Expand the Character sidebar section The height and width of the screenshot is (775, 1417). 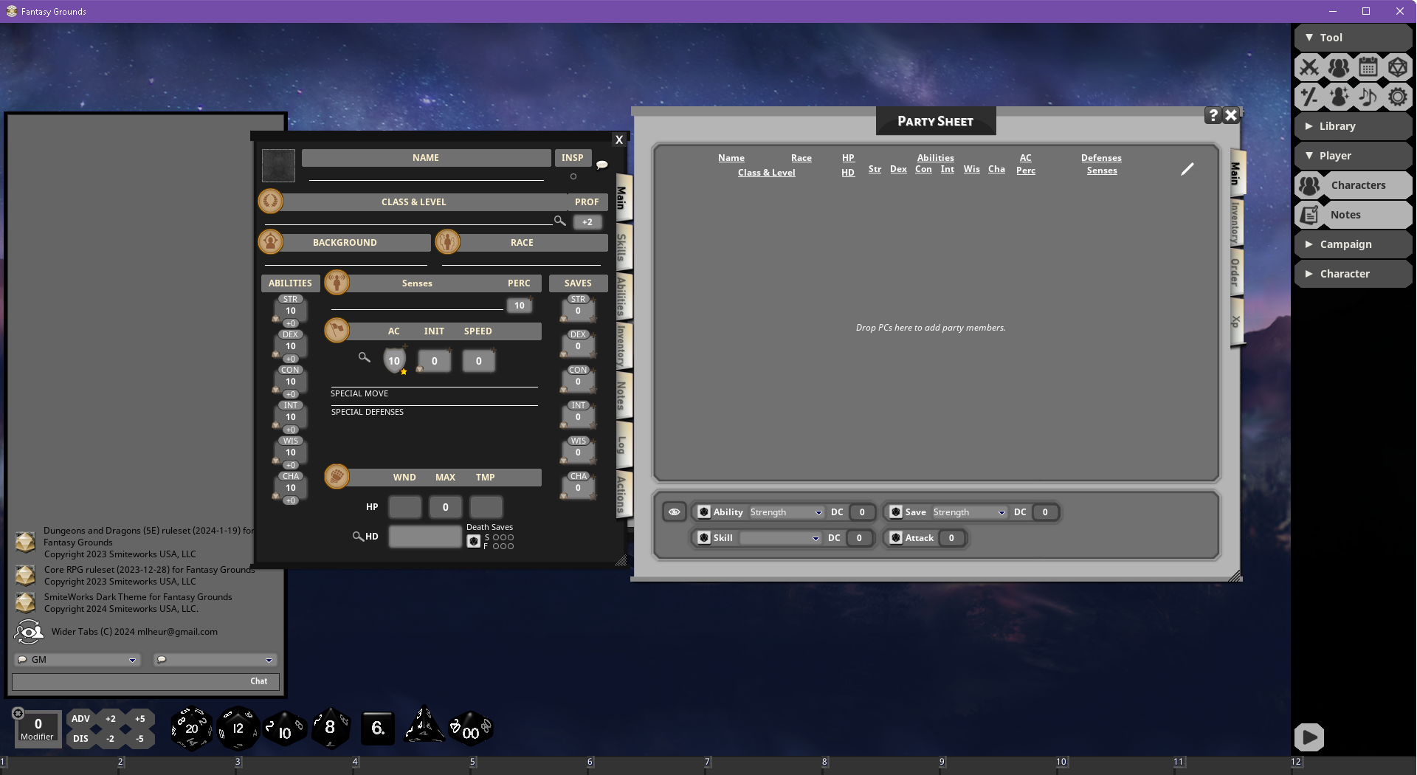(1354, 274)
